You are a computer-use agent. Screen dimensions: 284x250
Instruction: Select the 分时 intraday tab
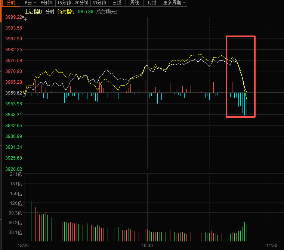point(11,3)
